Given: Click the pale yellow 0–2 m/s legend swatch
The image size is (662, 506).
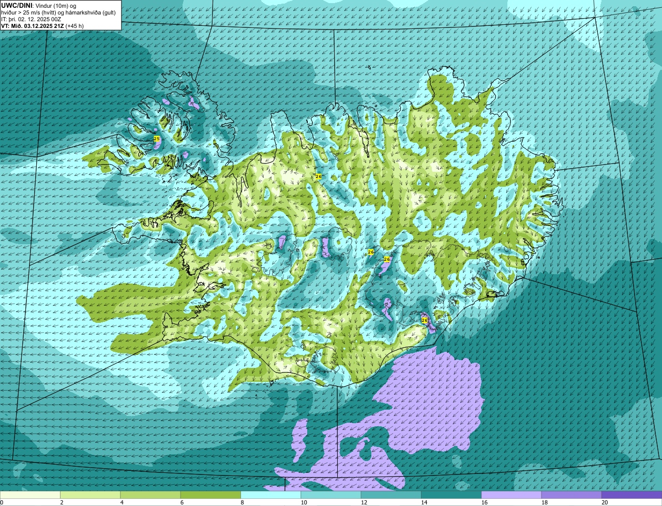Looking at the screenshot, I should click(30, 495).
